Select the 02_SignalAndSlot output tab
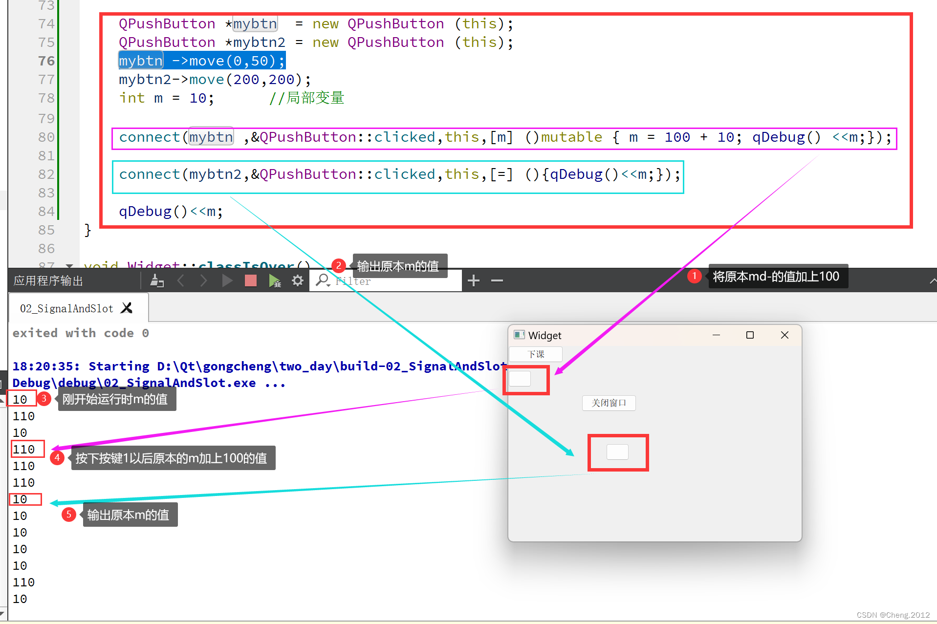The height and width of the screenshot is (624, 937). pos(66,308)
